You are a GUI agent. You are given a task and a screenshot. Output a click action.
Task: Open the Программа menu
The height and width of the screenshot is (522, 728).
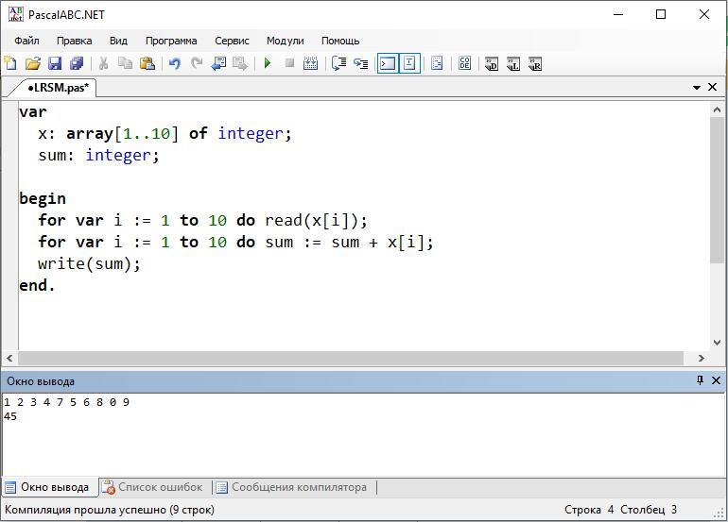[171, 41]
